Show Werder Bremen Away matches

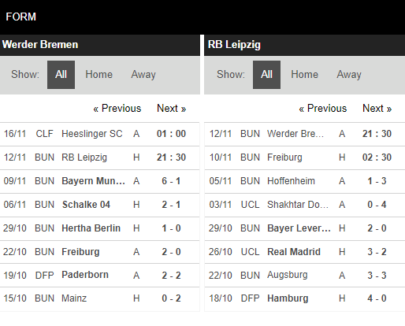point(143,75)
